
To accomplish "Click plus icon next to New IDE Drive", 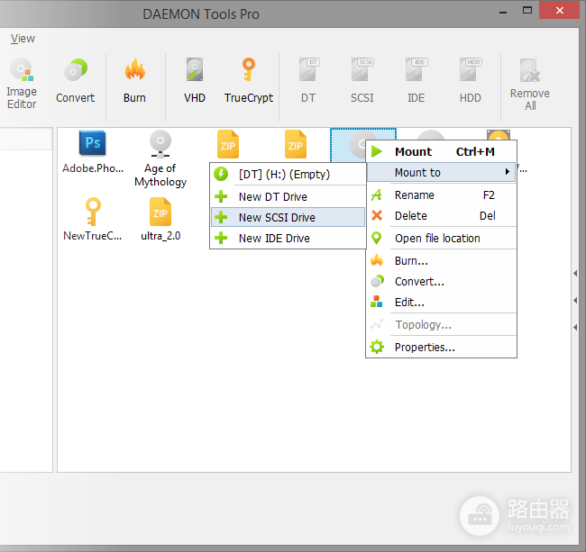I will coord(221,238).
